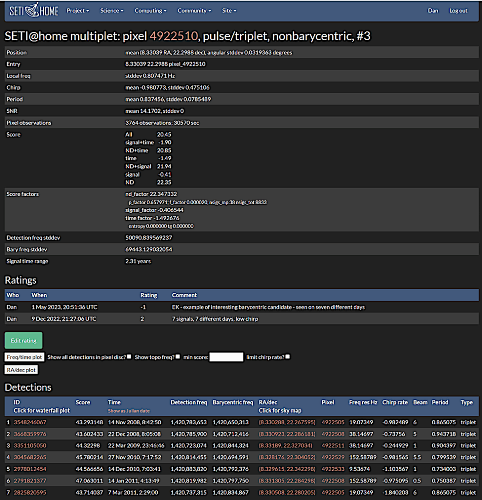The height and width of the screenshot is (500, 482).
Task: Click the Score column header in Detections
Action: [83, 402]
